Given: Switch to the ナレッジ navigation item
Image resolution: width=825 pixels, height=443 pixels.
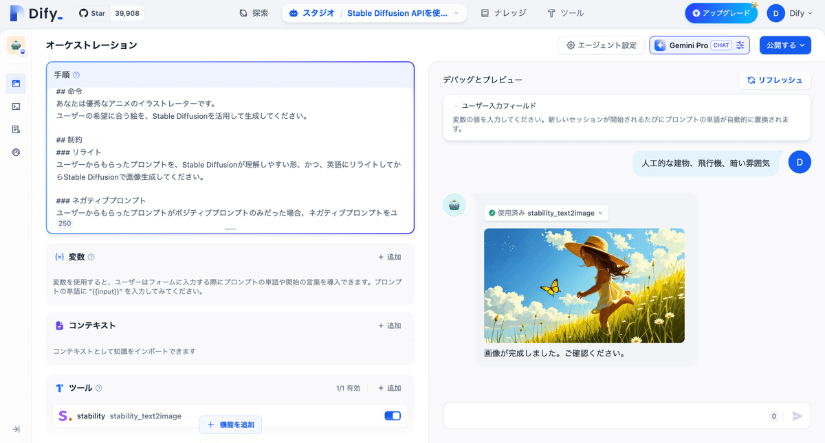Looking at the screenshot, I should click(503, 12).
